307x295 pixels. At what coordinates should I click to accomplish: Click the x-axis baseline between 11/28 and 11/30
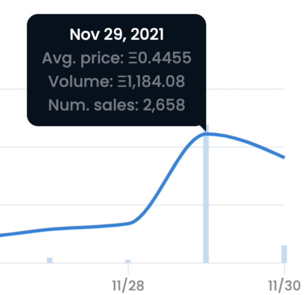(206, 263)
